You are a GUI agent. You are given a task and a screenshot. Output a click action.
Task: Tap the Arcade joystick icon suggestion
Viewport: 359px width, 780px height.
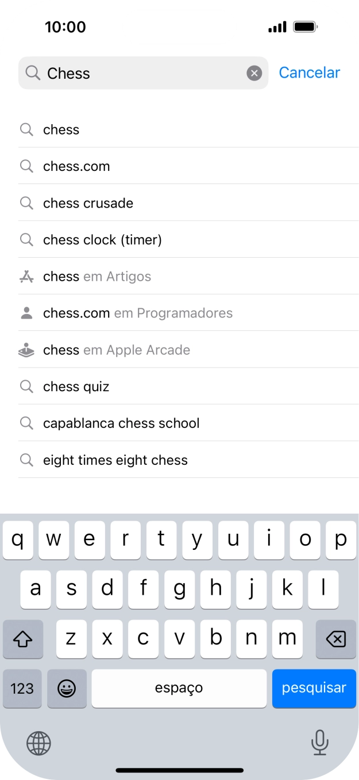point(26,350)
